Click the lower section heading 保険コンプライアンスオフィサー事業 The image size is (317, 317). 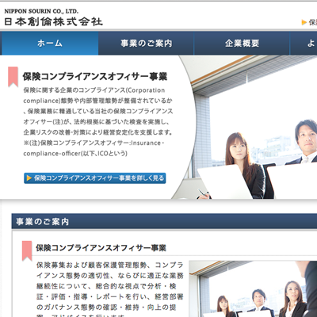pos(101,248)
